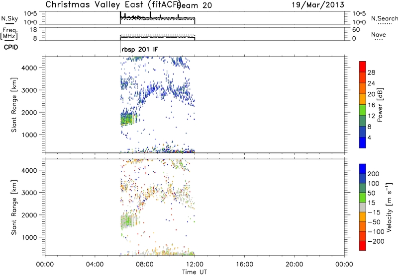Click the 'Time UT' axis label
398x275 pixels.
(x=195, y=272)
